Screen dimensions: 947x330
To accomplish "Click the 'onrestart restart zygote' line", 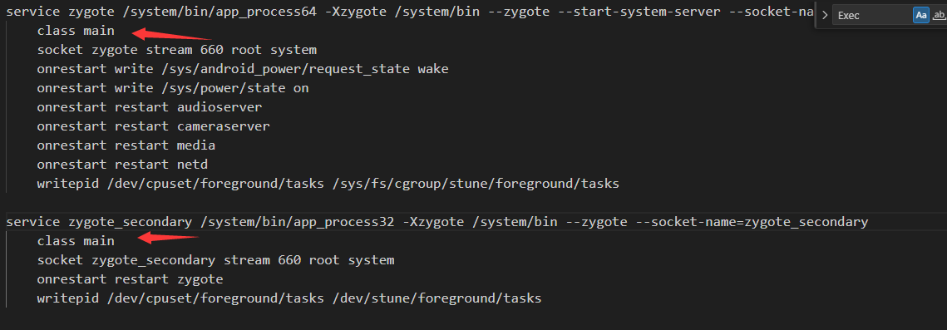I will (x=130, y=279).
